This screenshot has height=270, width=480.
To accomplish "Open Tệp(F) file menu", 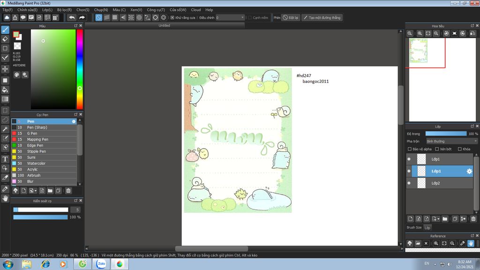I will (x=7, y=10).
